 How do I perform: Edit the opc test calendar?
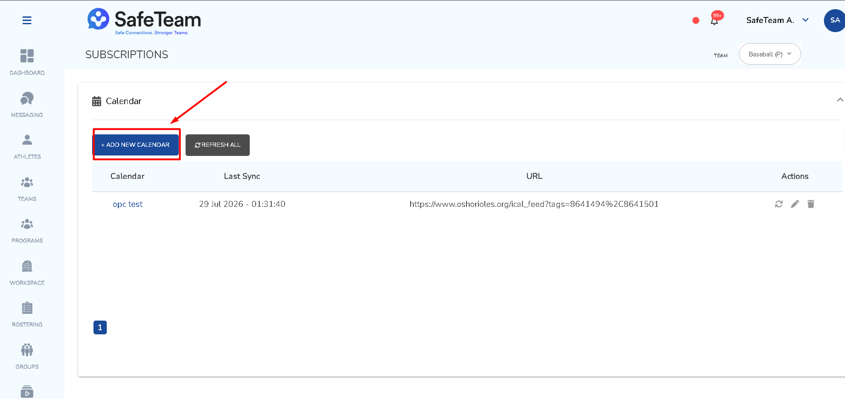(x=795, y=204)
